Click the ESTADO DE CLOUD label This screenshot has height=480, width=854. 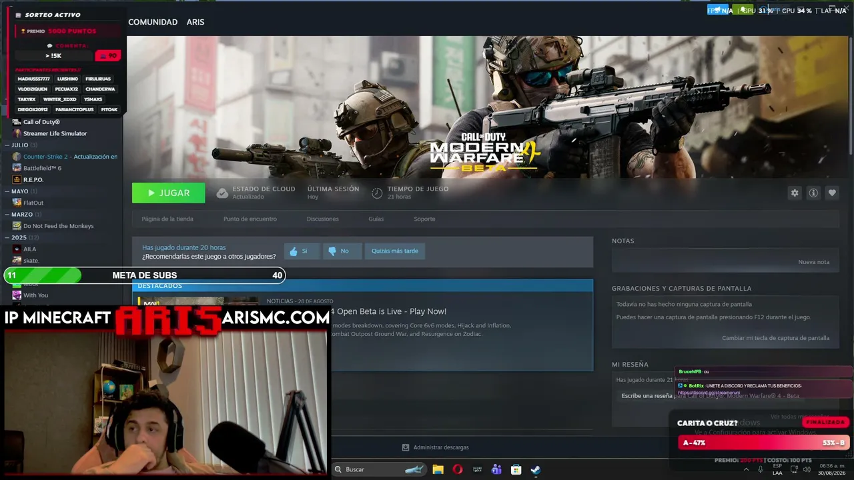click(264, 189)
